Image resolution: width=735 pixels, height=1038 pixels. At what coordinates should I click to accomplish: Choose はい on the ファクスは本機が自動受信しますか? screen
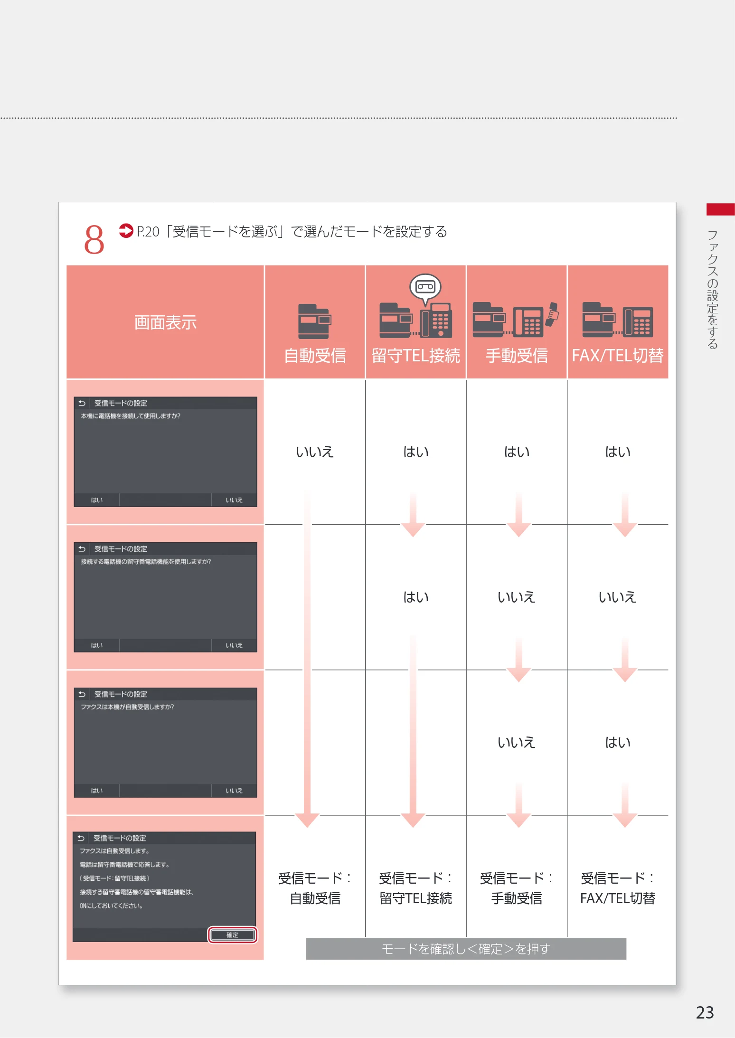97,791
